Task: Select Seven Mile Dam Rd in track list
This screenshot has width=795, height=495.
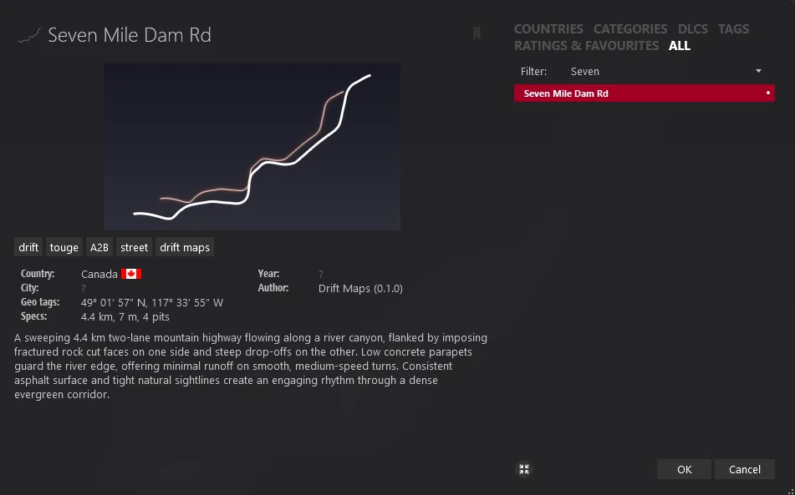Action: [644, 93]
